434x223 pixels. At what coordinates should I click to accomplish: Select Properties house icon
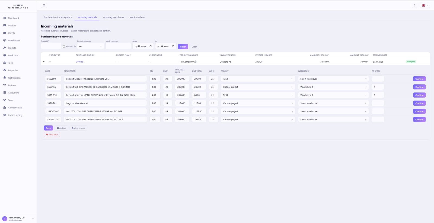click(5, 70)
